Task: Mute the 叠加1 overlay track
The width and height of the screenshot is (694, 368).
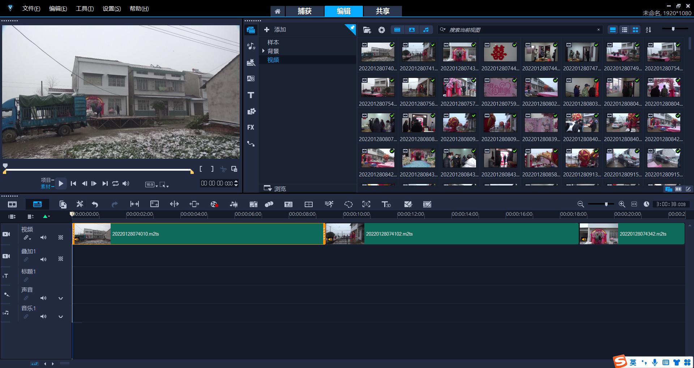Action: tap(43, 259)
